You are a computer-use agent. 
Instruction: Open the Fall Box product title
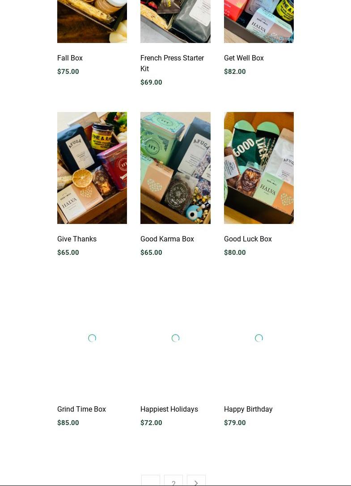[x=70, y=58]
